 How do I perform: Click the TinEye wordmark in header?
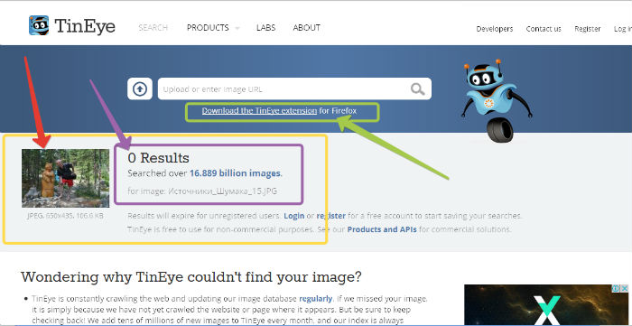tap(85, 26)
